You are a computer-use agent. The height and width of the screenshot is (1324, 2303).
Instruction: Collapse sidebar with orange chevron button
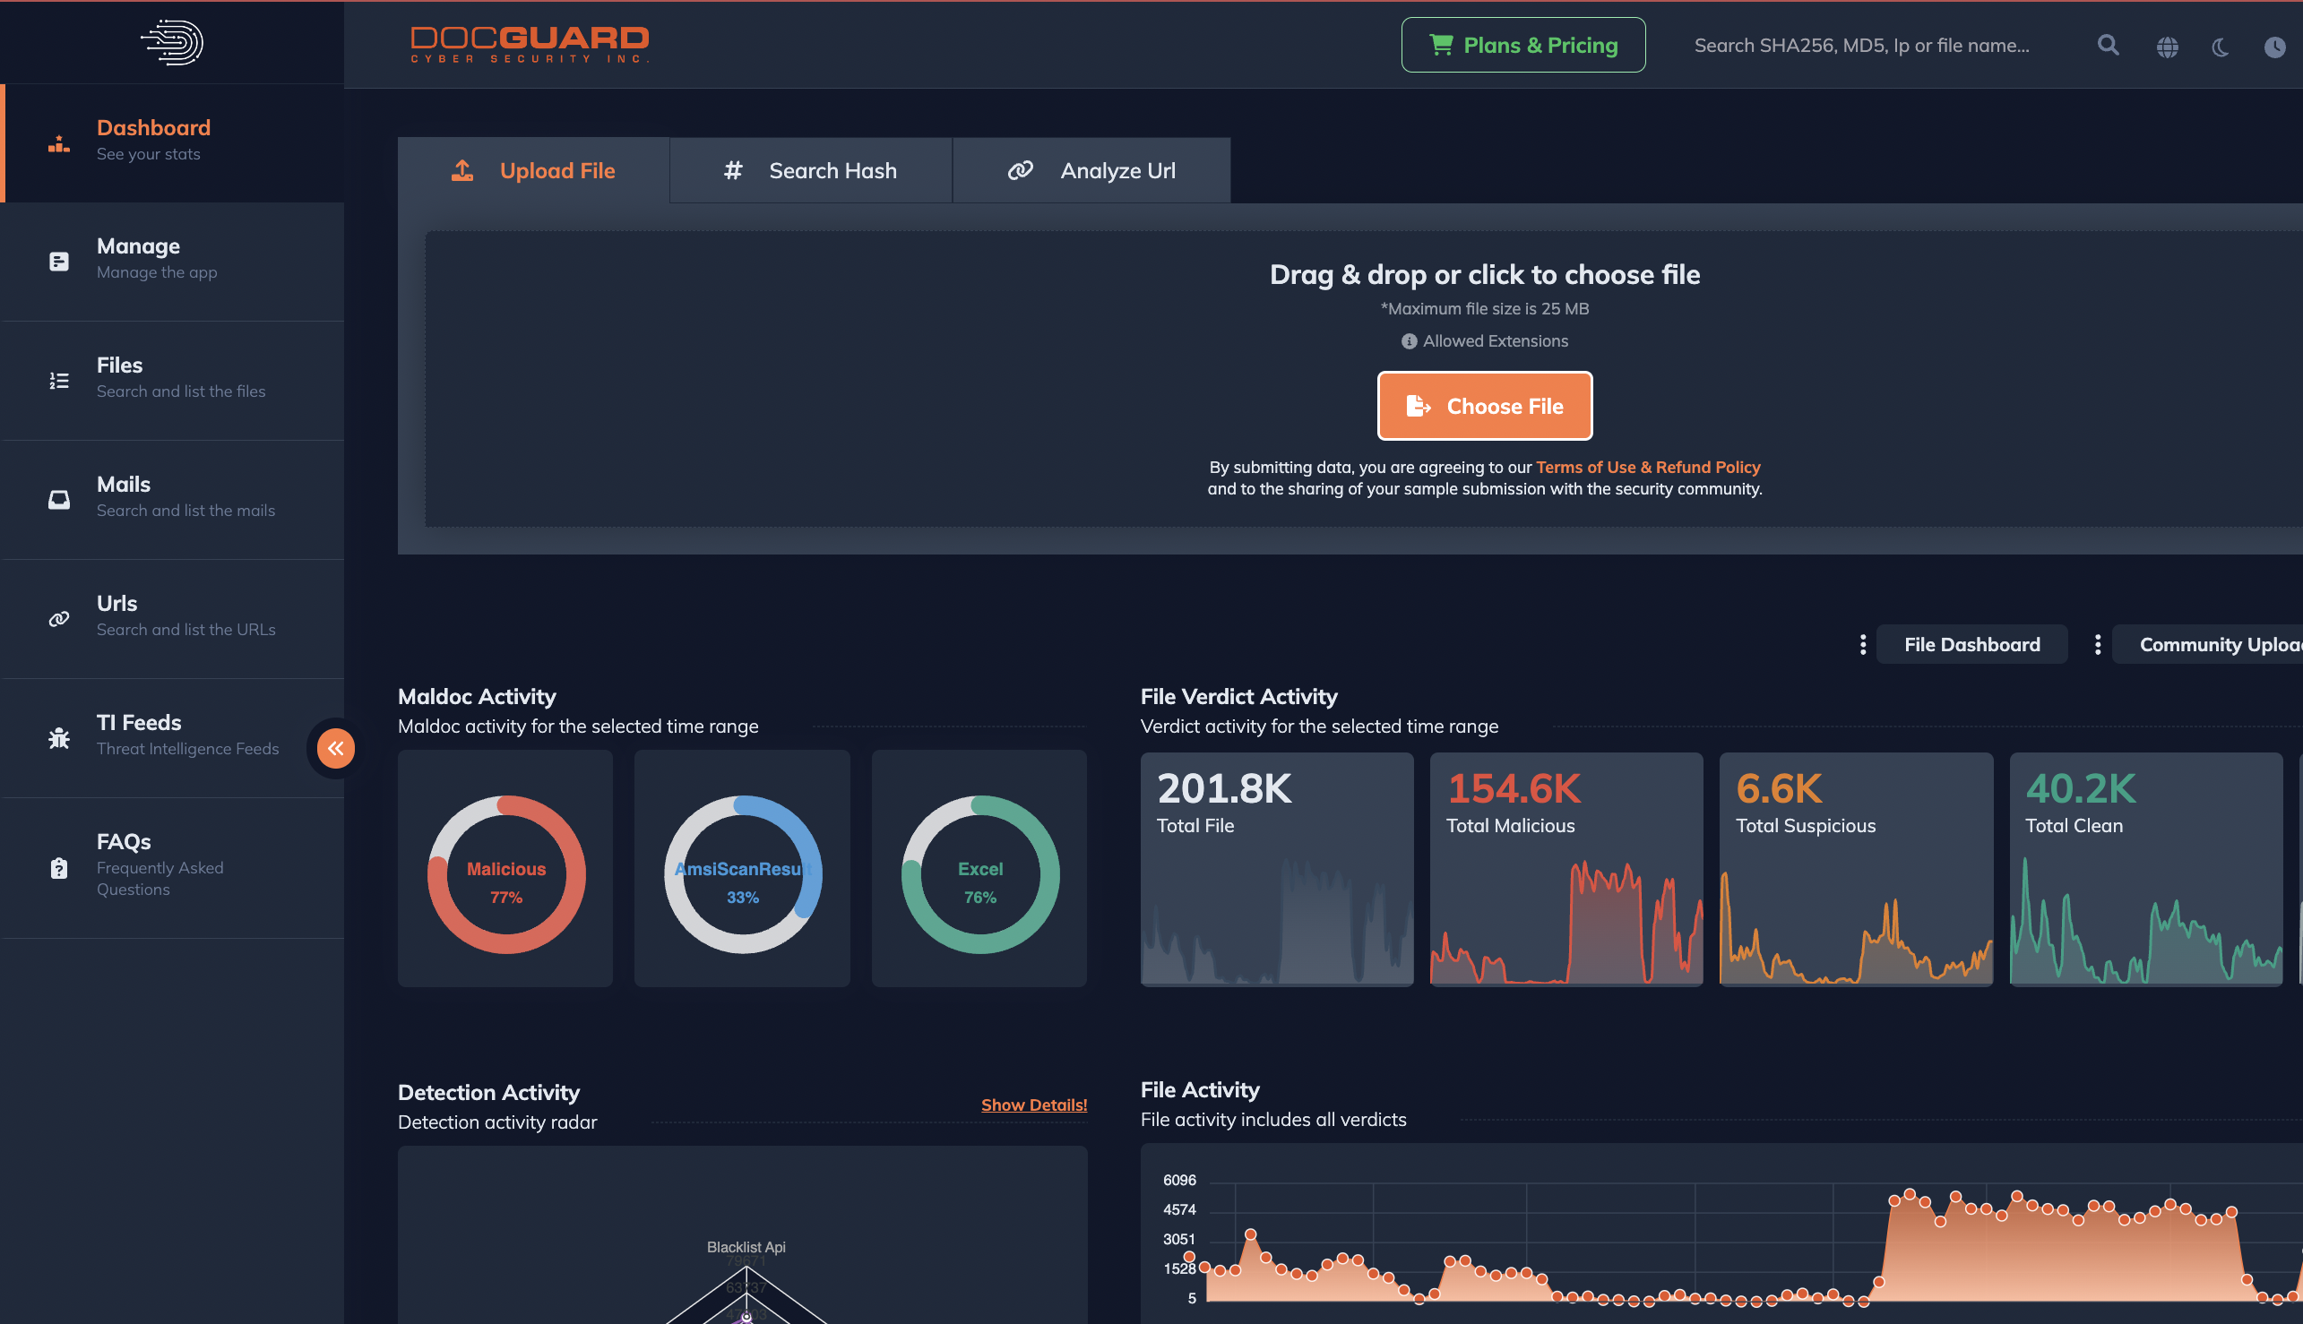point(336,748)
